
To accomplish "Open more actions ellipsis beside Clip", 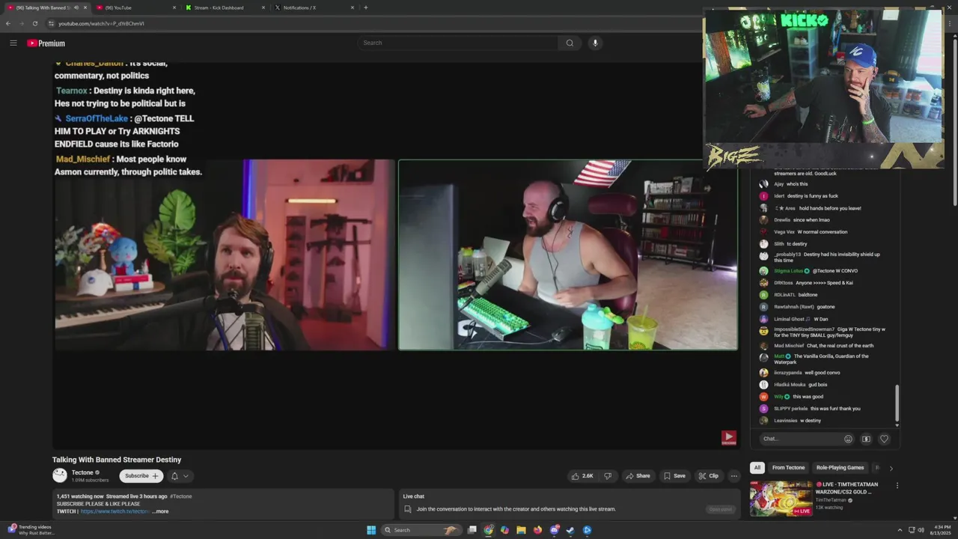I will pos(734,476).
